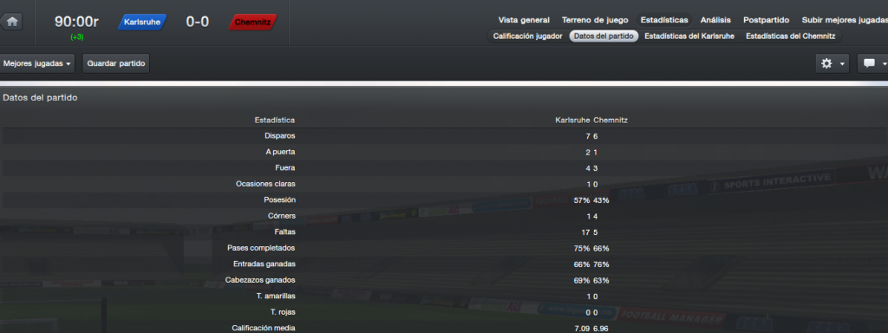
Task: Open Estadísticas del Chemnitz sub-tab
Action: [x=791, y=36]
